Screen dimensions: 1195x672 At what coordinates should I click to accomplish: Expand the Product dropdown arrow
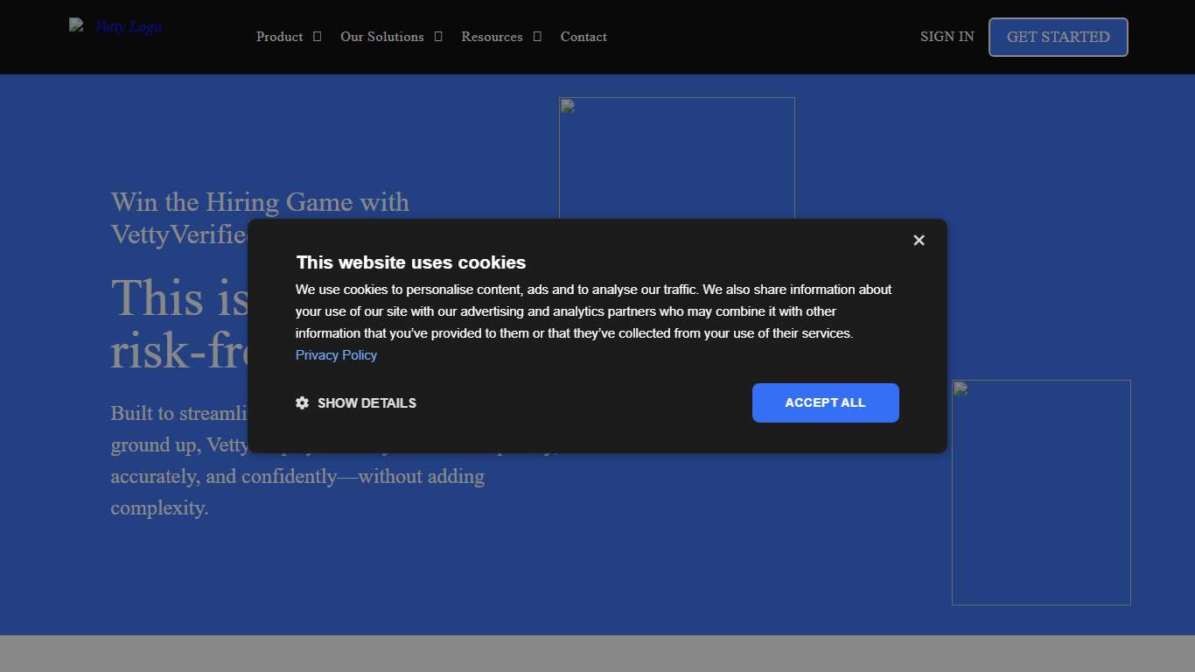tap(318, 37)
